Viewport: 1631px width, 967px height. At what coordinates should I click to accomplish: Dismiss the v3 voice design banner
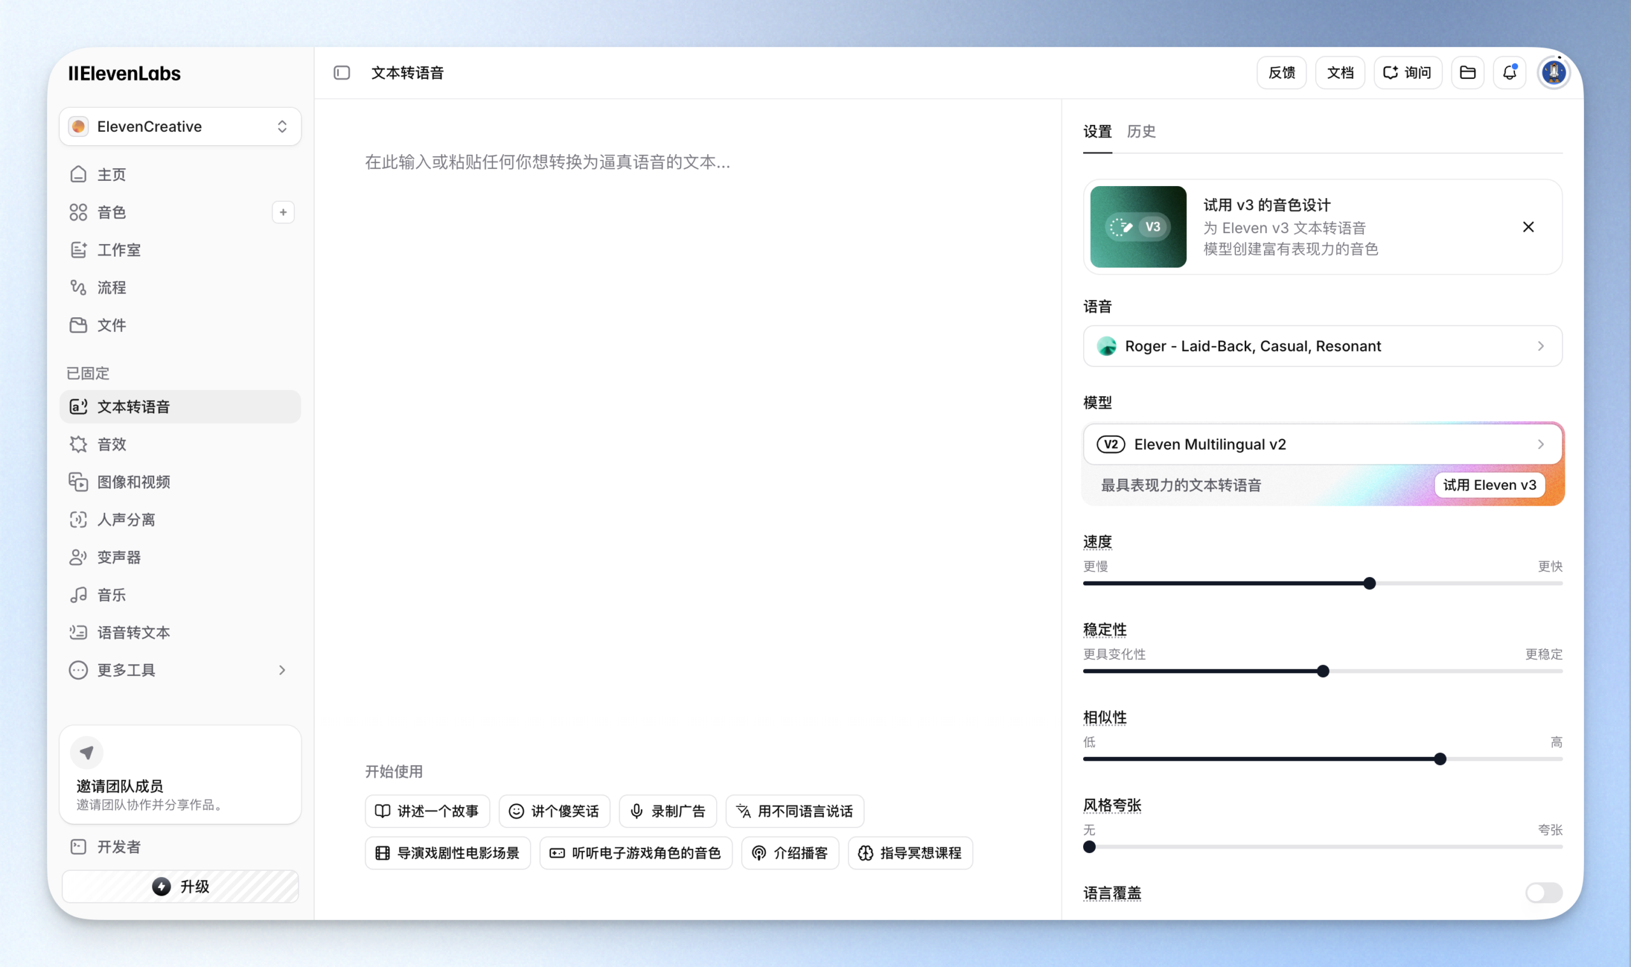[1528, 227]
